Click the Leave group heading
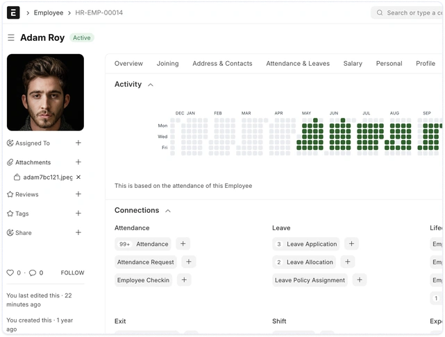Viewport: 445px width, 337px height. (281, 228)
